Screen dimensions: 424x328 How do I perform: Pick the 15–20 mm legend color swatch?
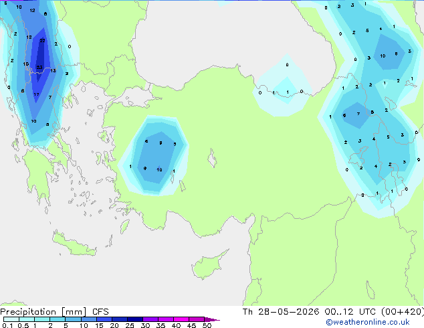coord(104,319)
